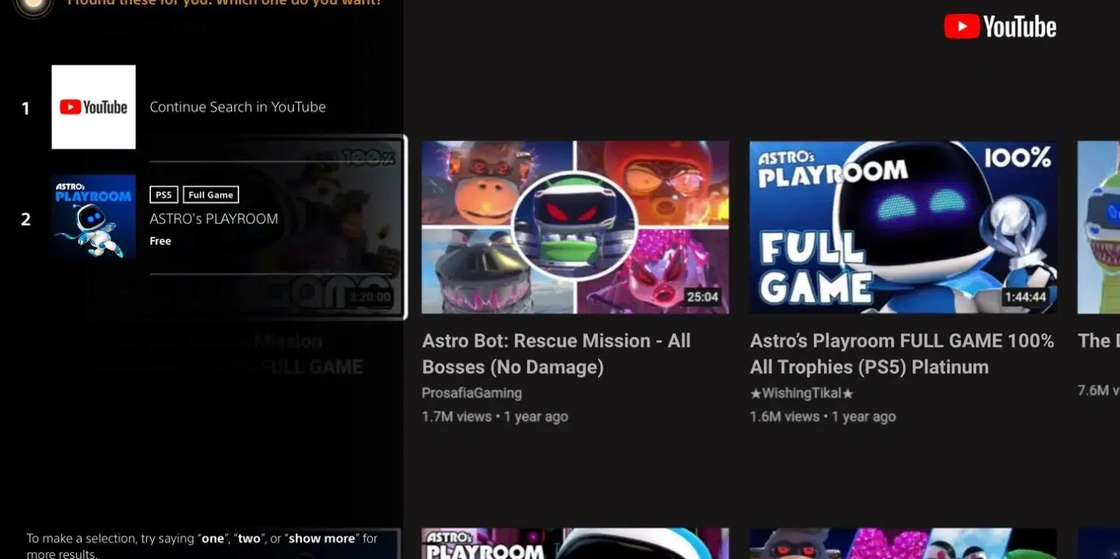Viewport: 1120px width, 559px height.
Task: Play the Astro Bot All Bosses video thumbnail
Action: [x=574, y=227]
